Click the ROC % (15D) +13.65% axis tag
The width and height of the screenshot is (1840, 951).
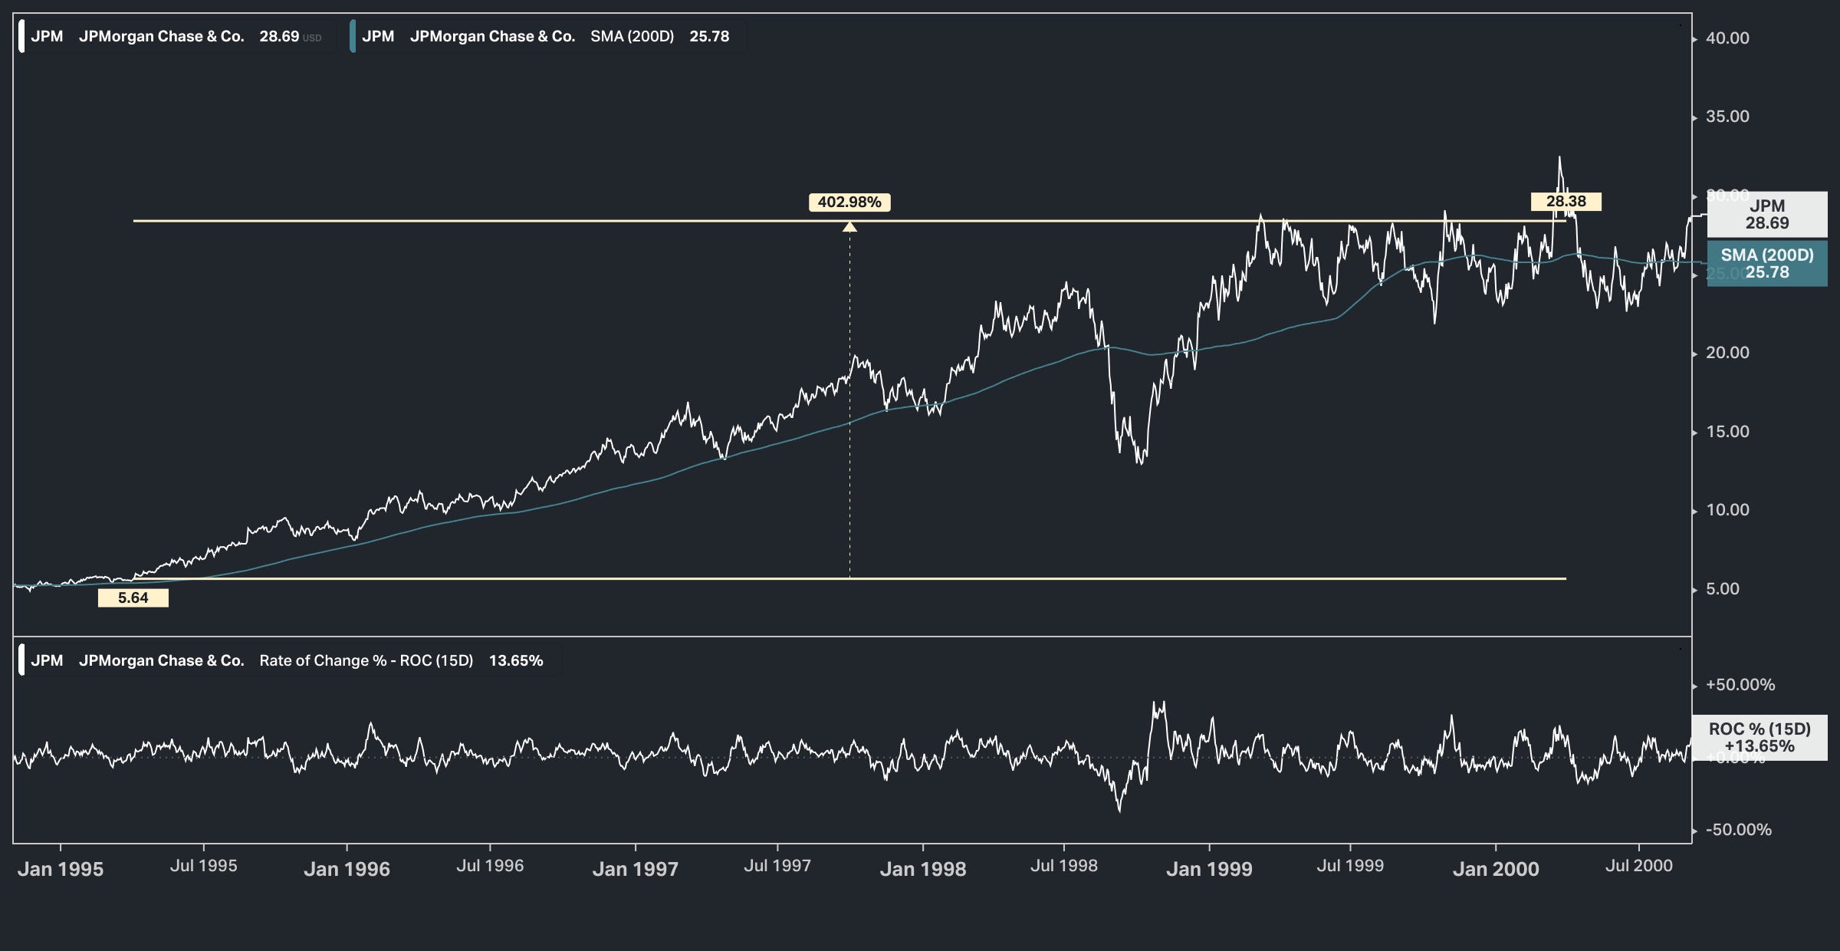[1760, 738]
